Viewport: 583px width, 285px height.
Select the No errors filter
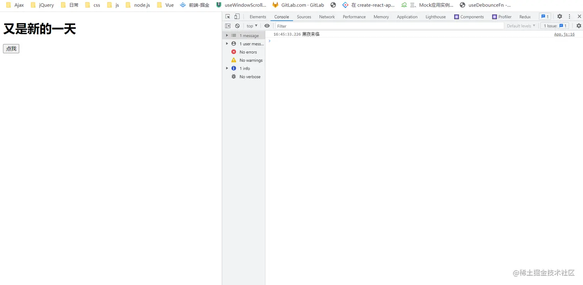(244, 52)
